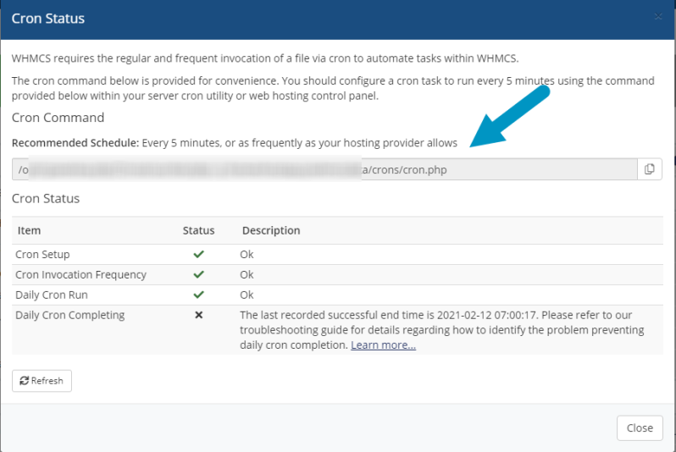
Task: Click the Recommended Schedule text
Action: [234, 143]
